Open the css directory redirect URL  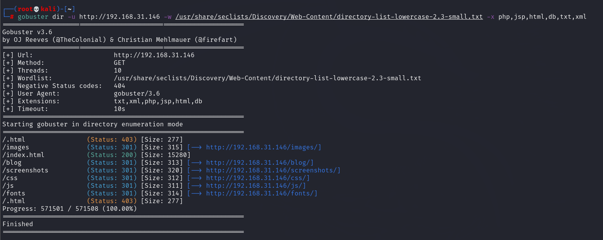click(x=258, y=178)
